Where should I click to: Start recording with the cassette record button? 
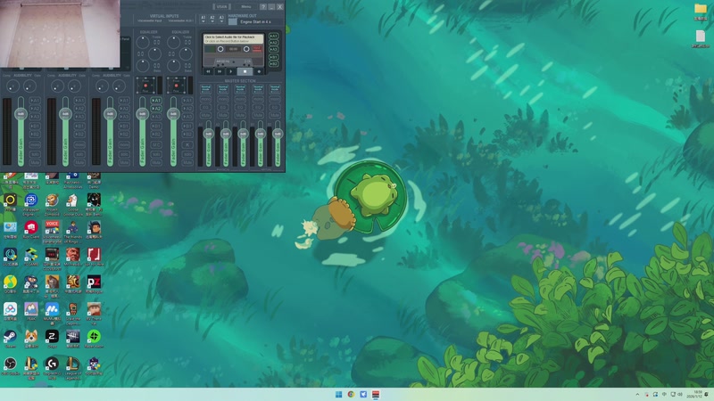259,71
